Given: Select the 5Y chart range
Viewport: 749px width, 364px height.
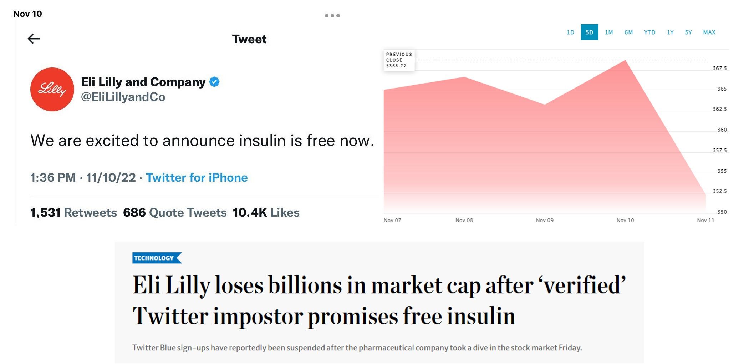Looking at the screenshot, I should pos(688,32).
